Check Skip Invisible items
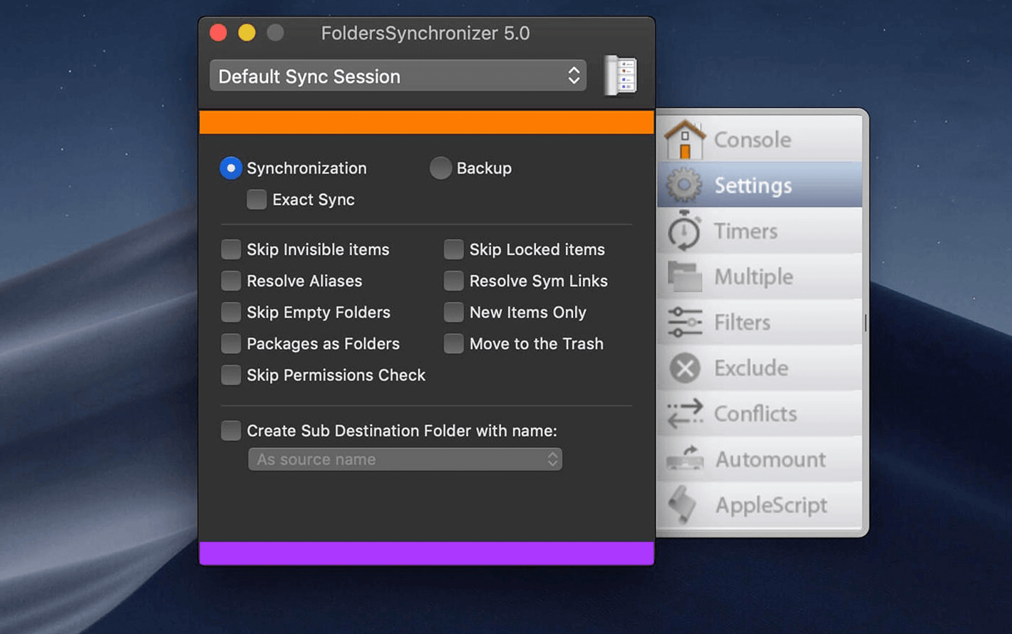 point(231,249)
